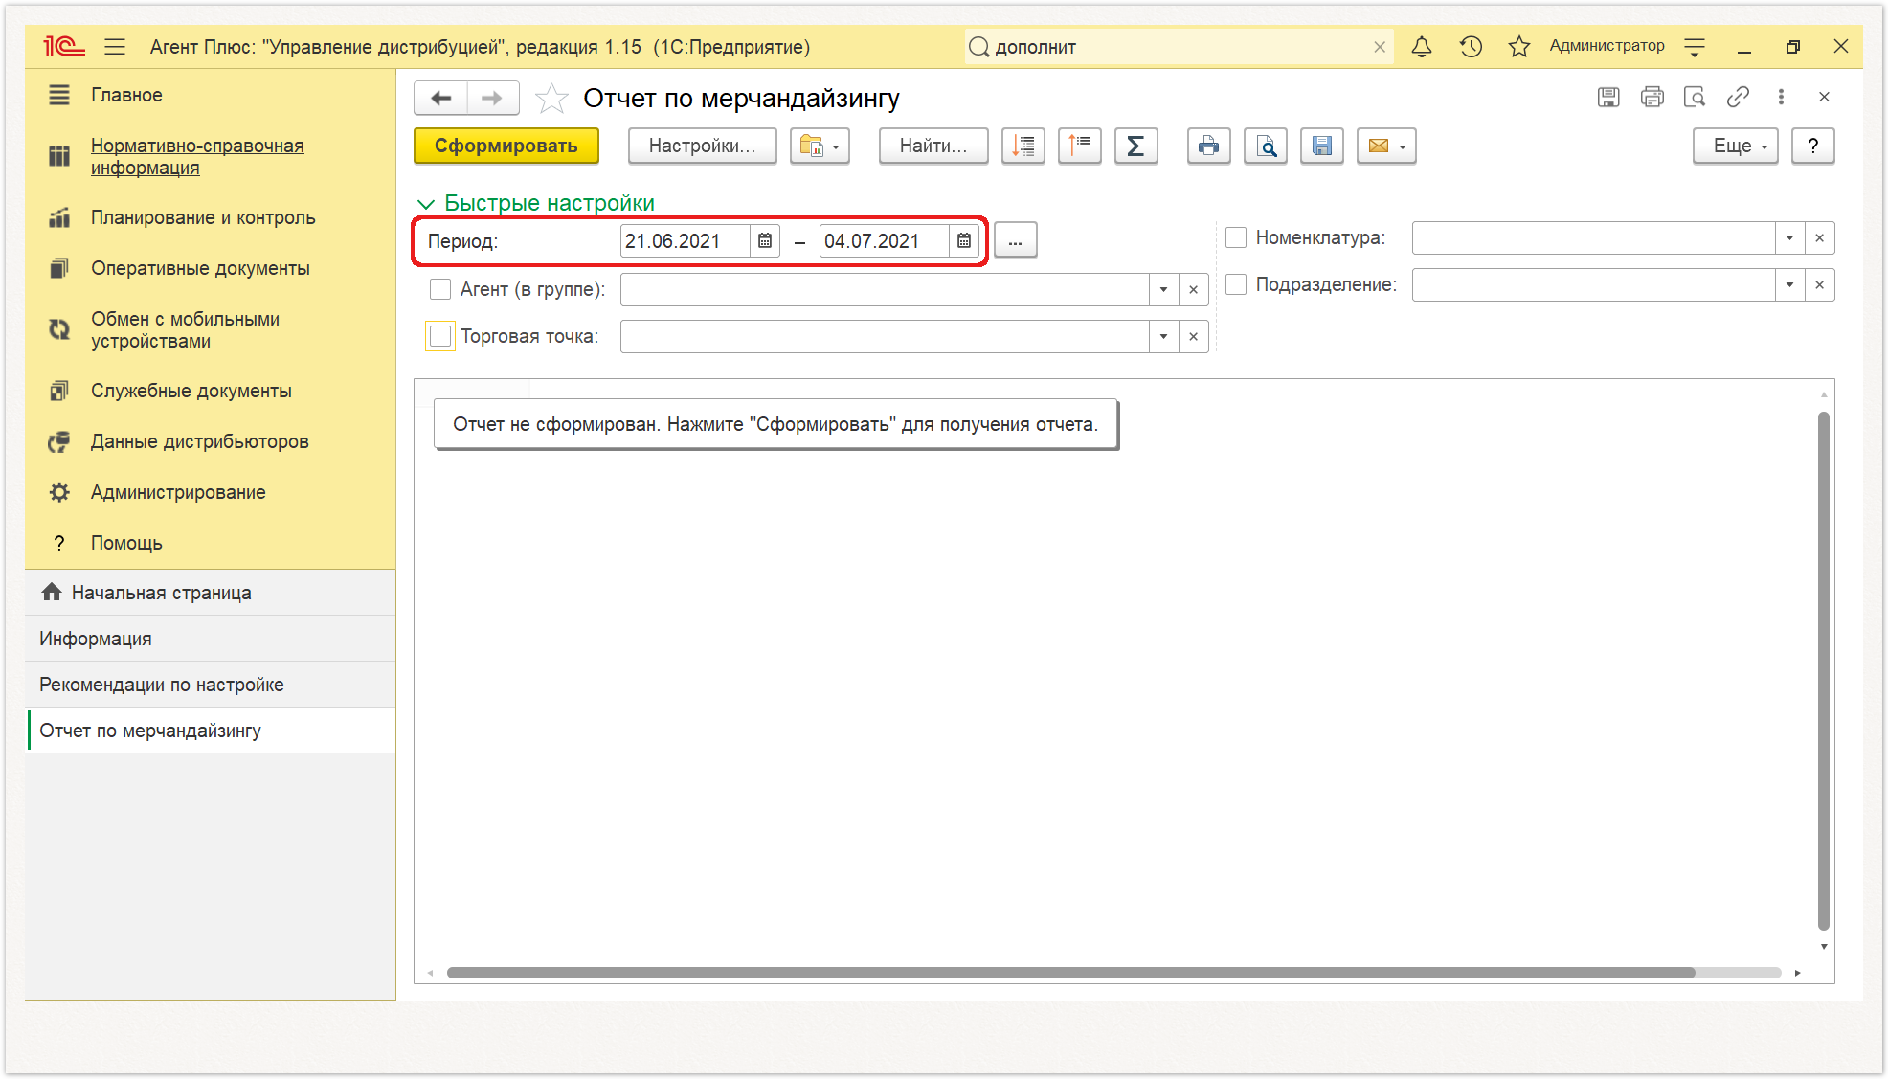1888x1079 pixels.
Task: Clear the Торговая точка field
Action: click(1193, 336)
